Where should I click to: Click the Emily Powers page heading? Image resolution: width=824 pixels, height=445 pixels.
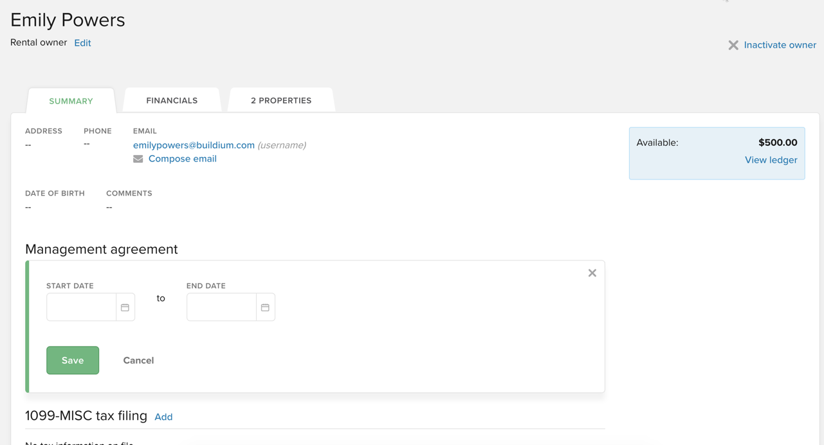coord(68,20)
